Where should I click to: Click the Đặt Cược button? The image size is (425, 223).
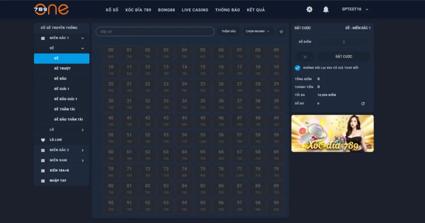pyautogui.click(x=344, y=56)
